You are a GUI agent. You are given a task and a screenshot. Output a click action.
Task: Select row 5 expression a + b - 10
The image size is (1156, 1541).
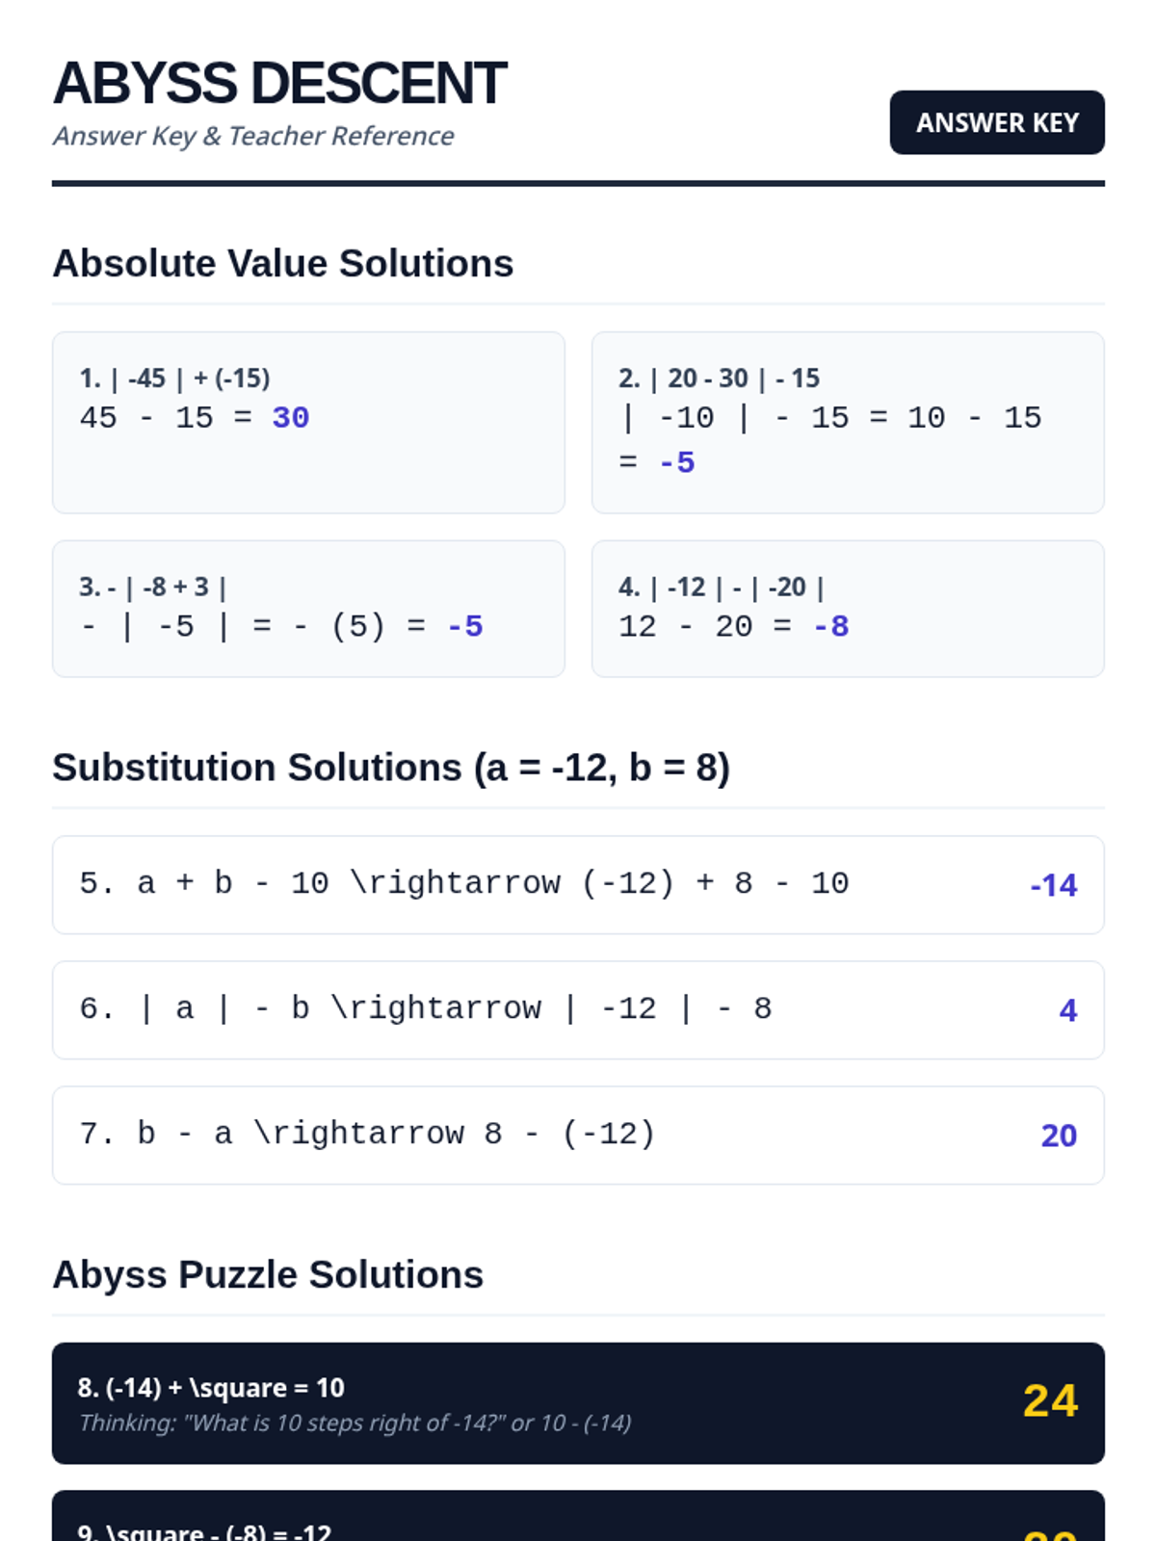(x=463, y=883)
